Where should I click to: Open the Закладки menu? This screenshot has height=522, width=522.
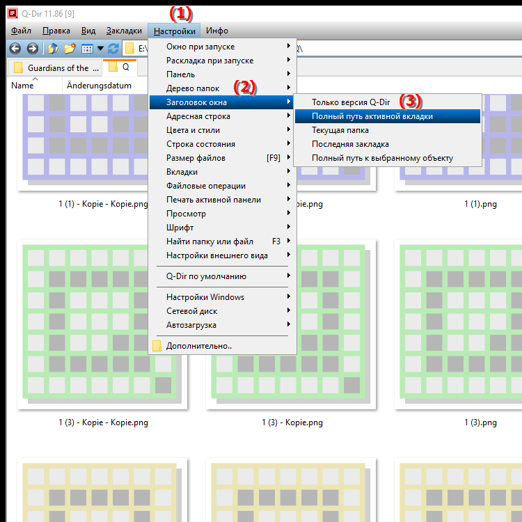pyautogui.click(x=124, y=31)
